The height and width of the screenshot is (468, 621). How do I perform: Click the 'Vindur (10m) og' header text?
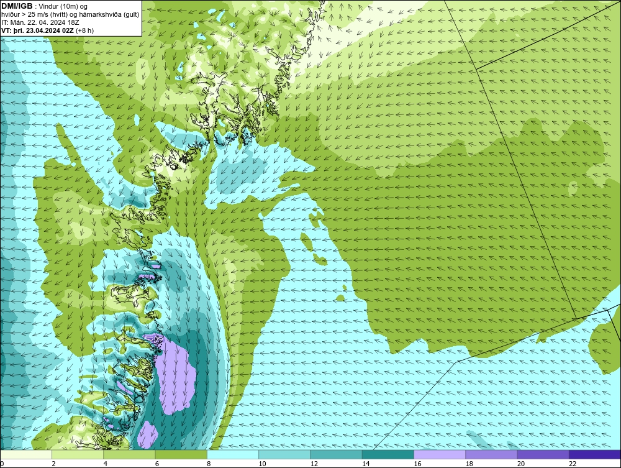[64, 7]
